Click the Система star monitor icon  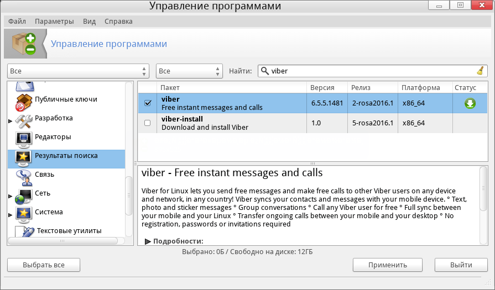tap(24, 215)
